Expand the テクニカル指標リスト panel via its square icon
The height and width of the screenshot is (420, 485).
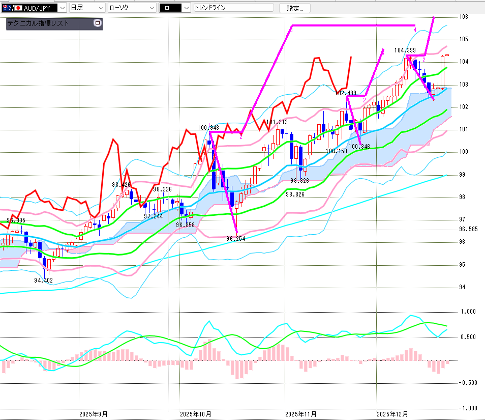(98, 23)
